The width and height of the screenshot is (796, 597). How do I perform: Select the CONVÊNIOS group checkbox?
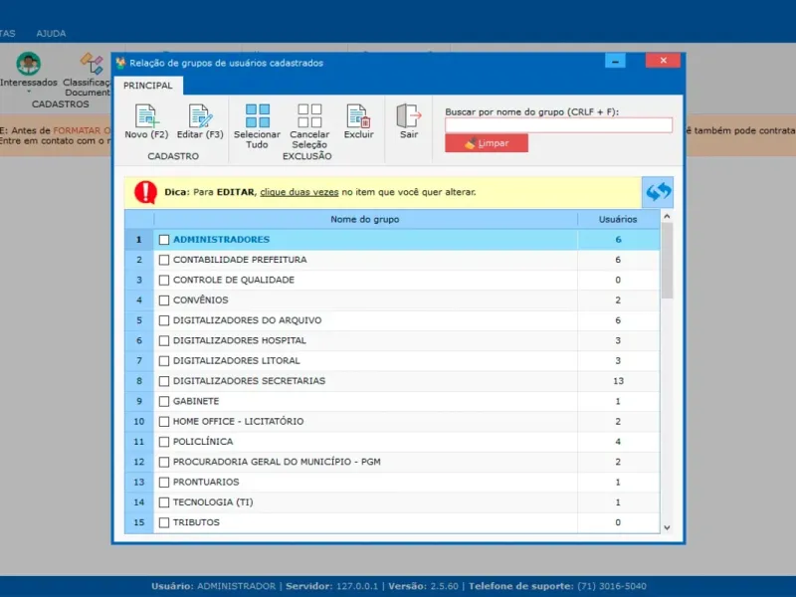click(x=164, y=300)
